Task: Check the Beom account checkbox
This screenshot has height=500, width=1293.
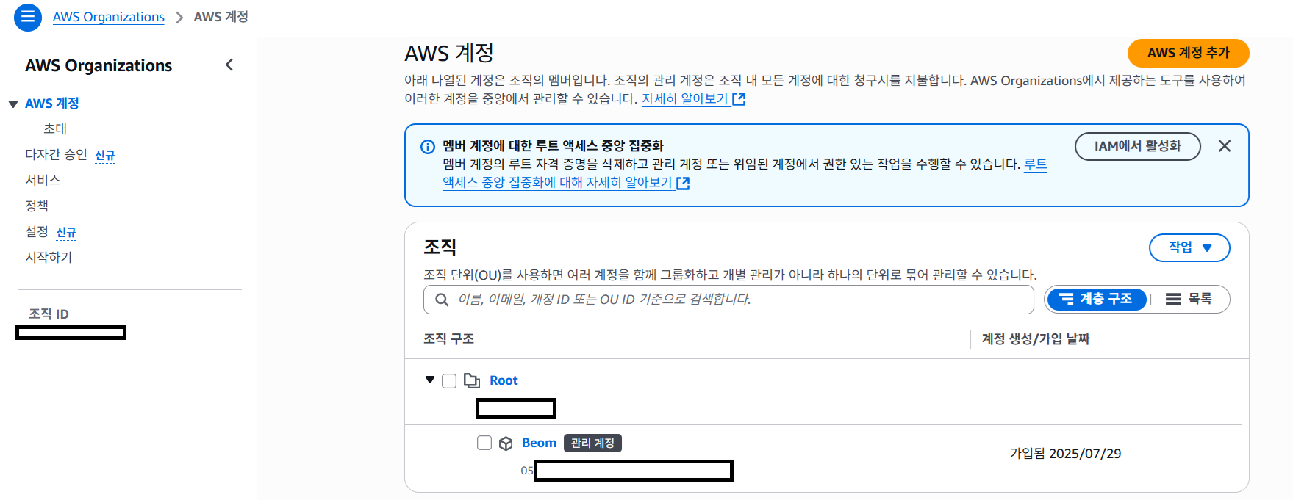Action: point(484,443)
